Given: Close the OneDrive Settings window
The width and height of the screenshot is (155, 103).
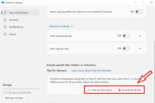Looking at the screenshot, I should [x=151, y=3].
